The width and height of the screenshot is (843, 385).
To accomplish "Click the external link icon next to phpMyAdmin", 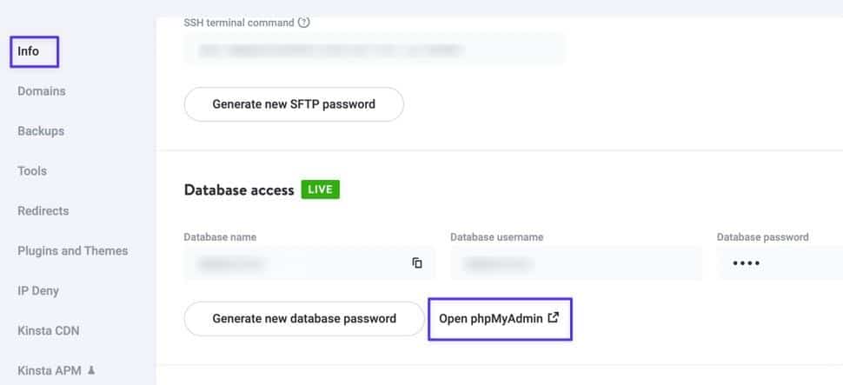I will (x=553, y=318).
